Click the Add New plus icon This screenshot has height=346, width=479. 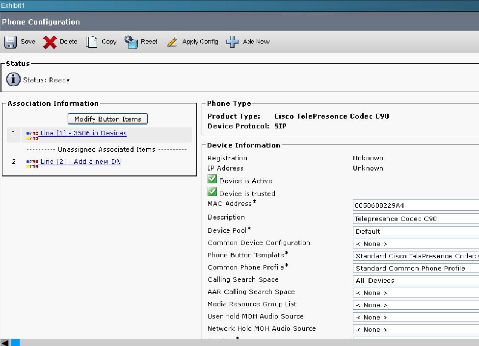click(232, 42)
